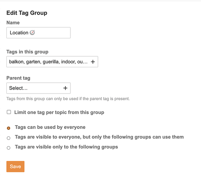Click the 'Tags can be used by everyone' label

coord(50,127)
